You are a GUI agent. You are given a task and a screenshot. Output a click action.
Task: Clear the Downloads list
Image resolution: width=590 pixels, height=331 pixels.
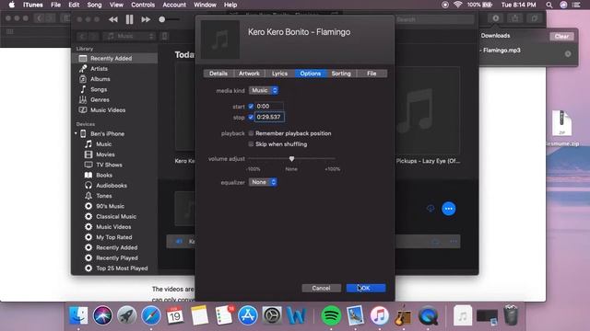[x=561, y=37]
